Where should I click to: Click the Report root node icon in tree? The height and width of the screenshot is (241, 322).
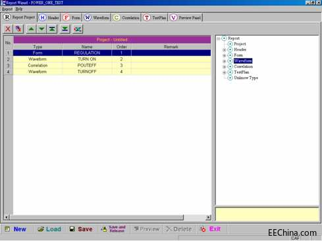tap(224, 38)
